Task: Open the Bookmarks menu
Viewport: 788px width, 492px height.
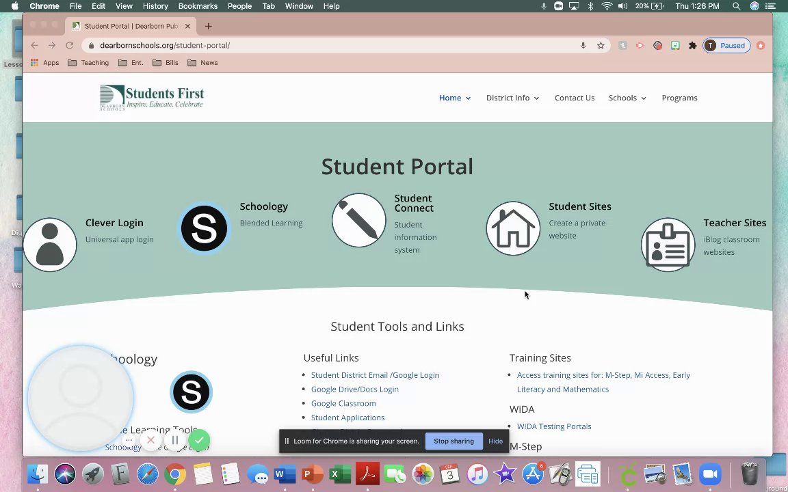Action: pos(198,6)
